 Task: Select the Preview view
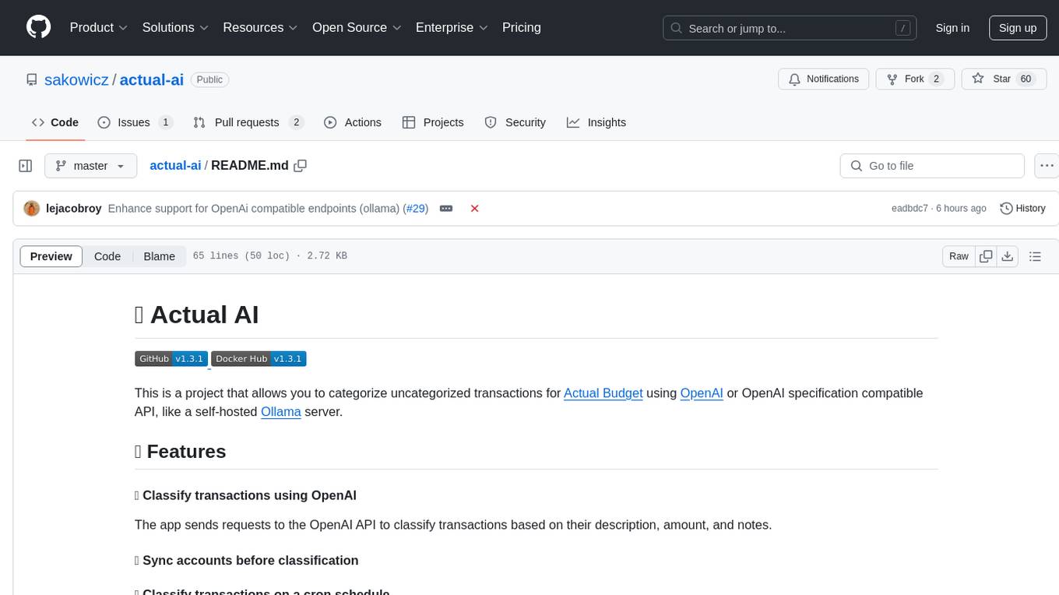[x=51, y=256]
